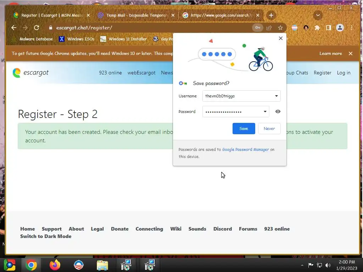Expand the Password dropdown arrow
This screenshot has width=363, height=272.
(x=265, y=112)
